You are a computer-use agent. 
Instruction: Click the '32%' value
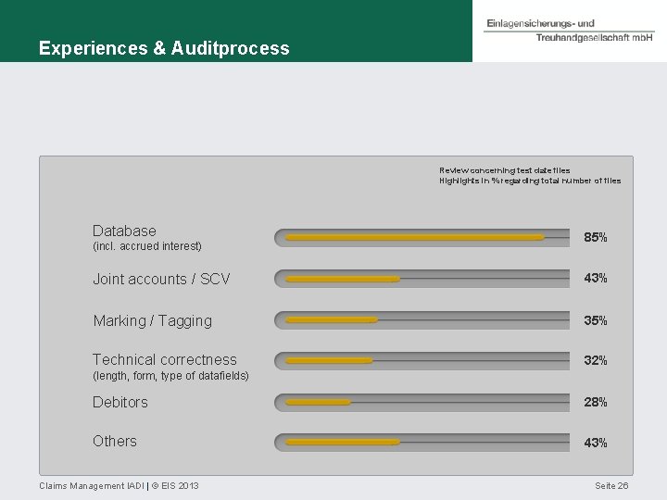click(x=596, y=360)
